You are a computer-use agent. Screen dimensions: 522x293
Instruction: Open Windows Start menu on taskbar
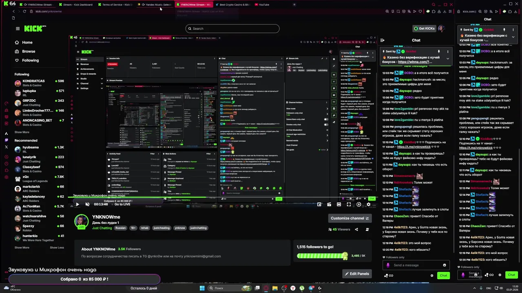[202, 288]
